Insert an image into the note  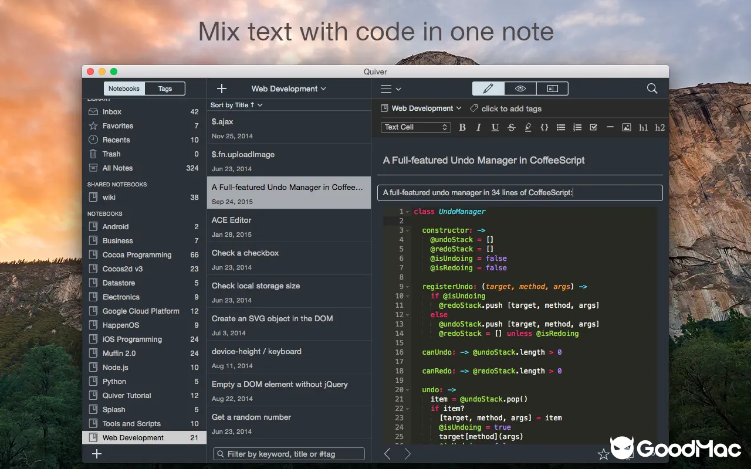(x=627, y=127)
